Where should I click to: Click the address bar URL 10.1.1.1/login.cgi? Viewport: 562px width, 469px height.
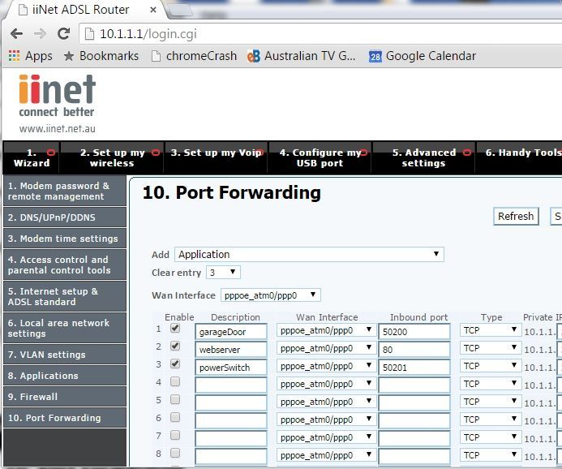point(148,34)
